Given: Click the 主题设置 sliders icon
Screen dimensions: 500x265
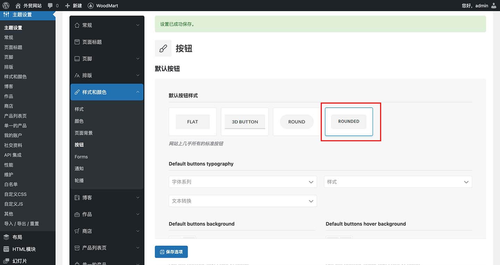Looking at the screenshot, I should [6, 15].
